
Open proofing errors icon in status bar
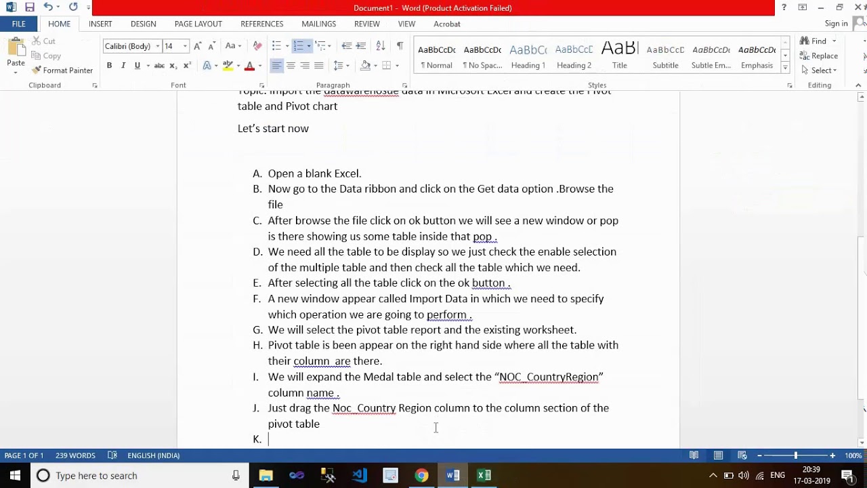[x=112, y=455]
